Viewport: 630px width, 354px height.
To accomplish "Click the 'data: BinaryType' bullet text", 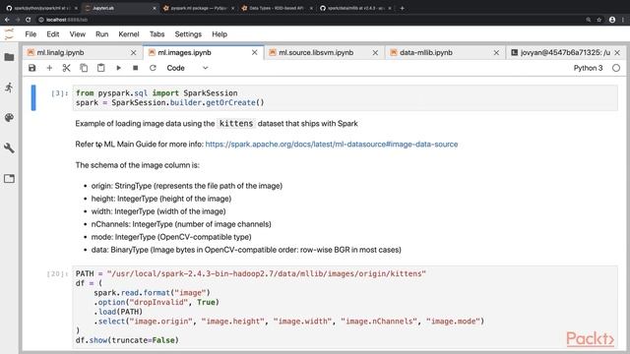I will (x=246, y=250).
